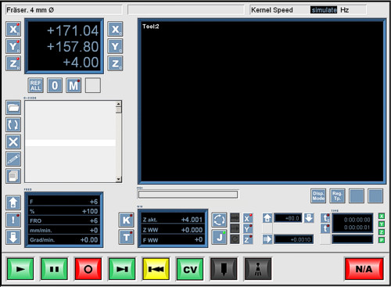Open G-code file with folder icon

click(13, 107)
